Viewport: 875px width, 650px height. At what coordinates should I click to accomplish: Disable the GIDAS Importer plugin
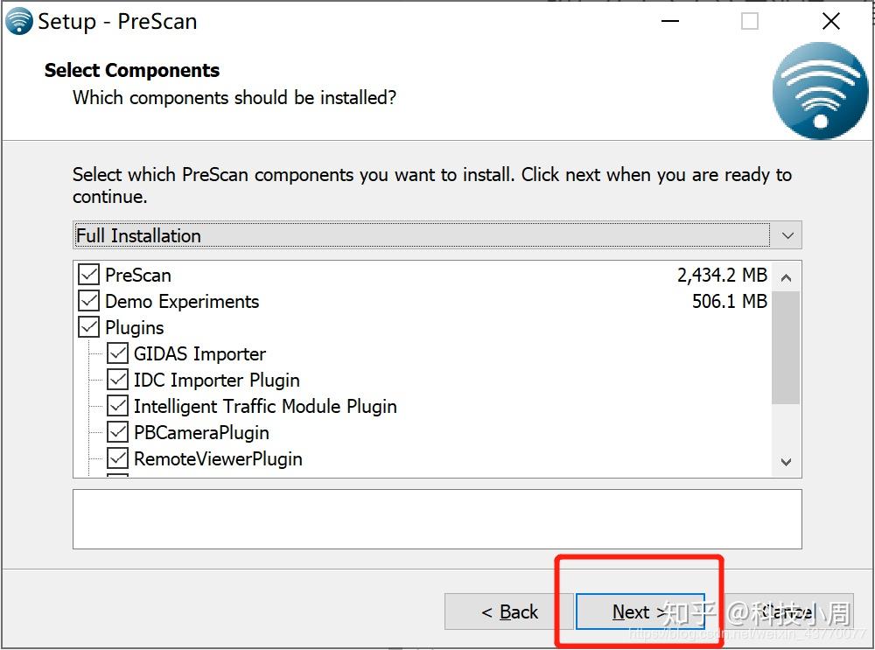click(x=117, y=354)
